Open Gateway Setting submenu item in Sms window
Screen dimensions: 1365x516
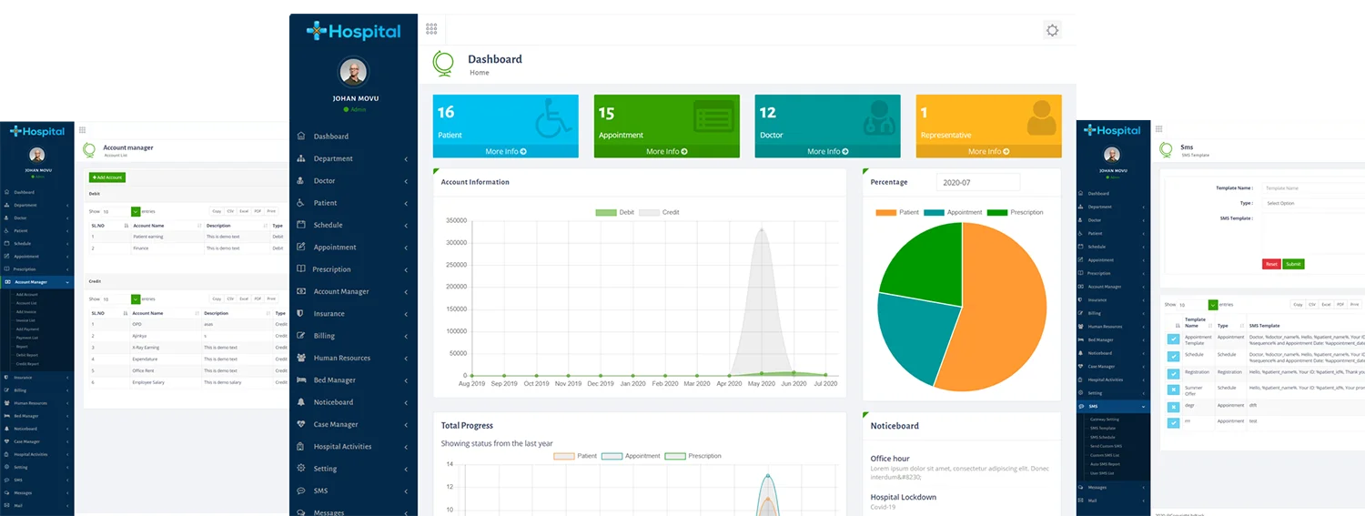point(1105,420)
